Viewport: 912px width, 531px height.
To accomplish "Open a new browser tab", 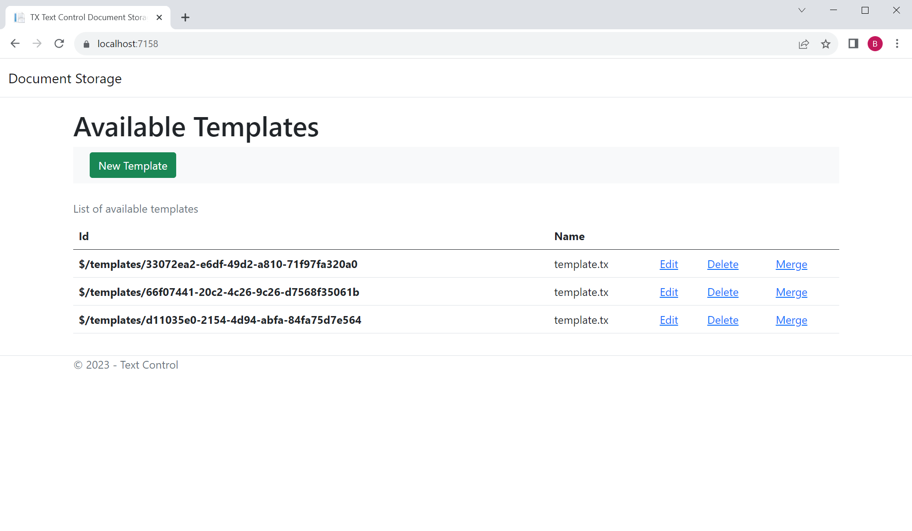I will [x=185, y=17].
